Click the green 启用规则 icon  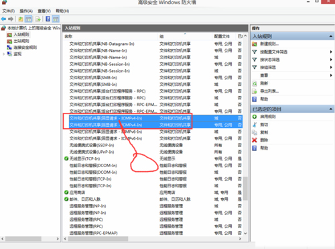tap(255, 117)
